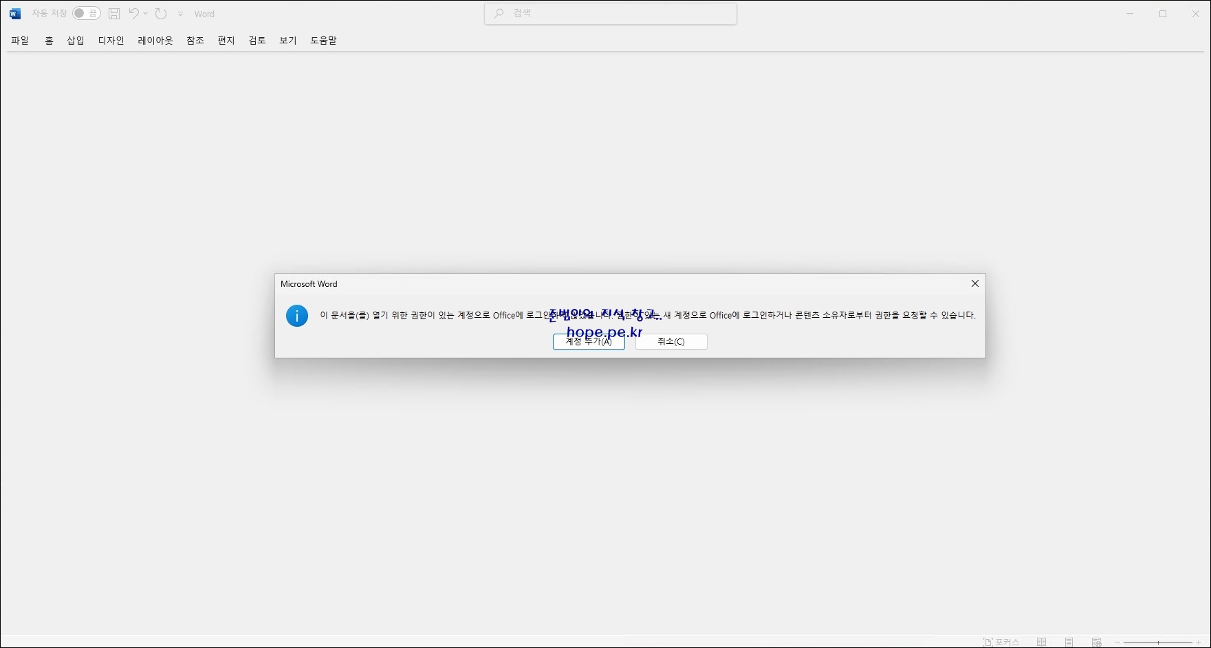Open the 보기 (View) tab
This screenshot has height=648, width=1211.
click(288, 41)
